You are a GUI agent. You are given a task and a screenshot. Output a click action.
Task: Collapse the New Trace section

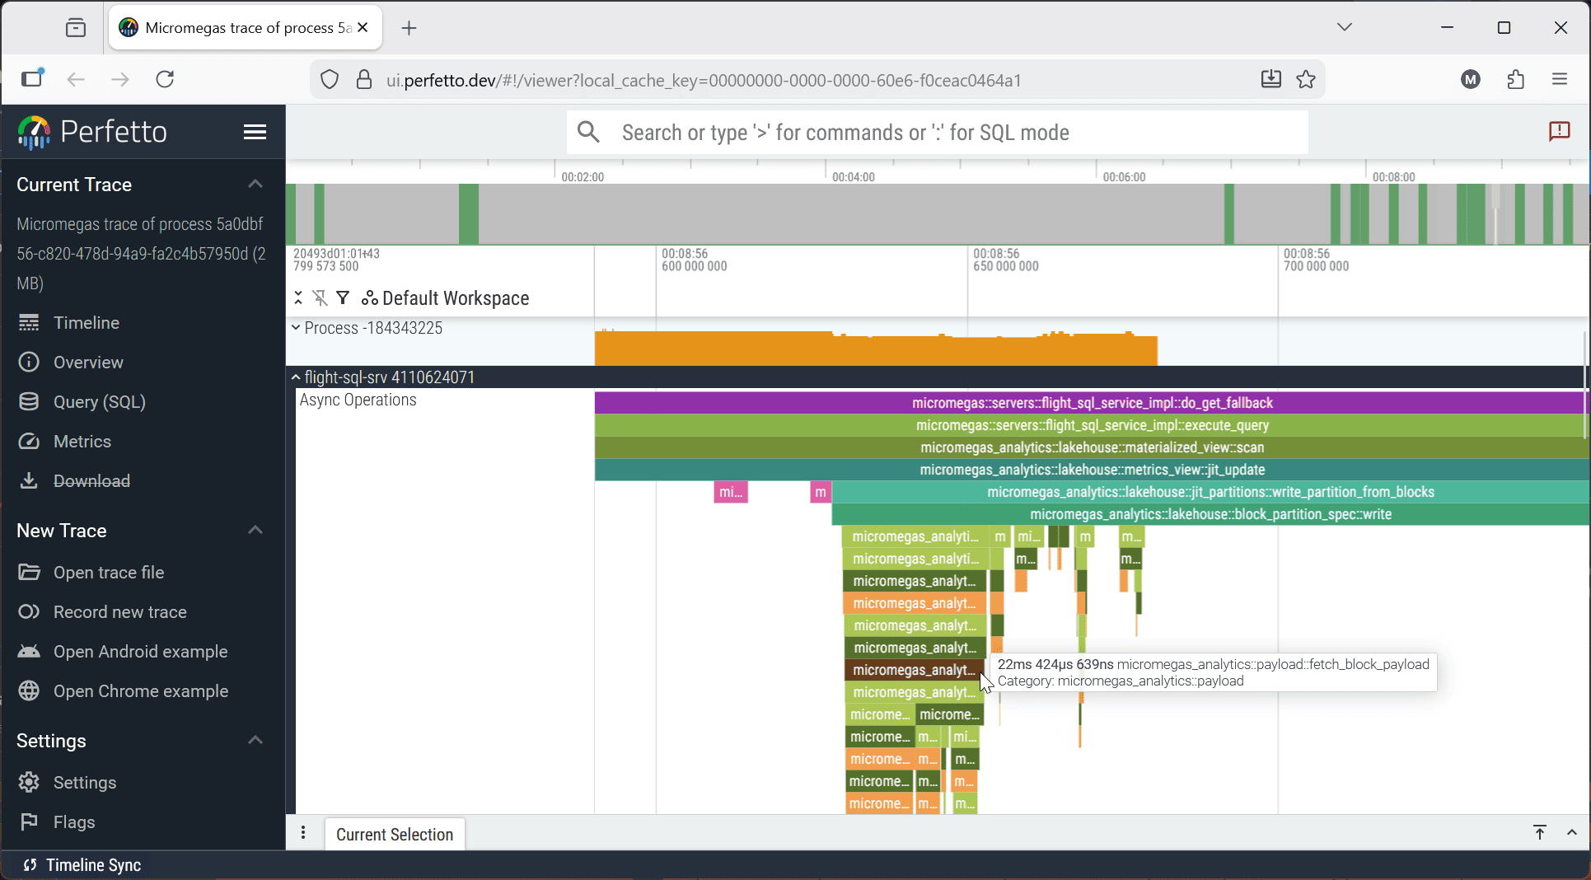(255, 530)
